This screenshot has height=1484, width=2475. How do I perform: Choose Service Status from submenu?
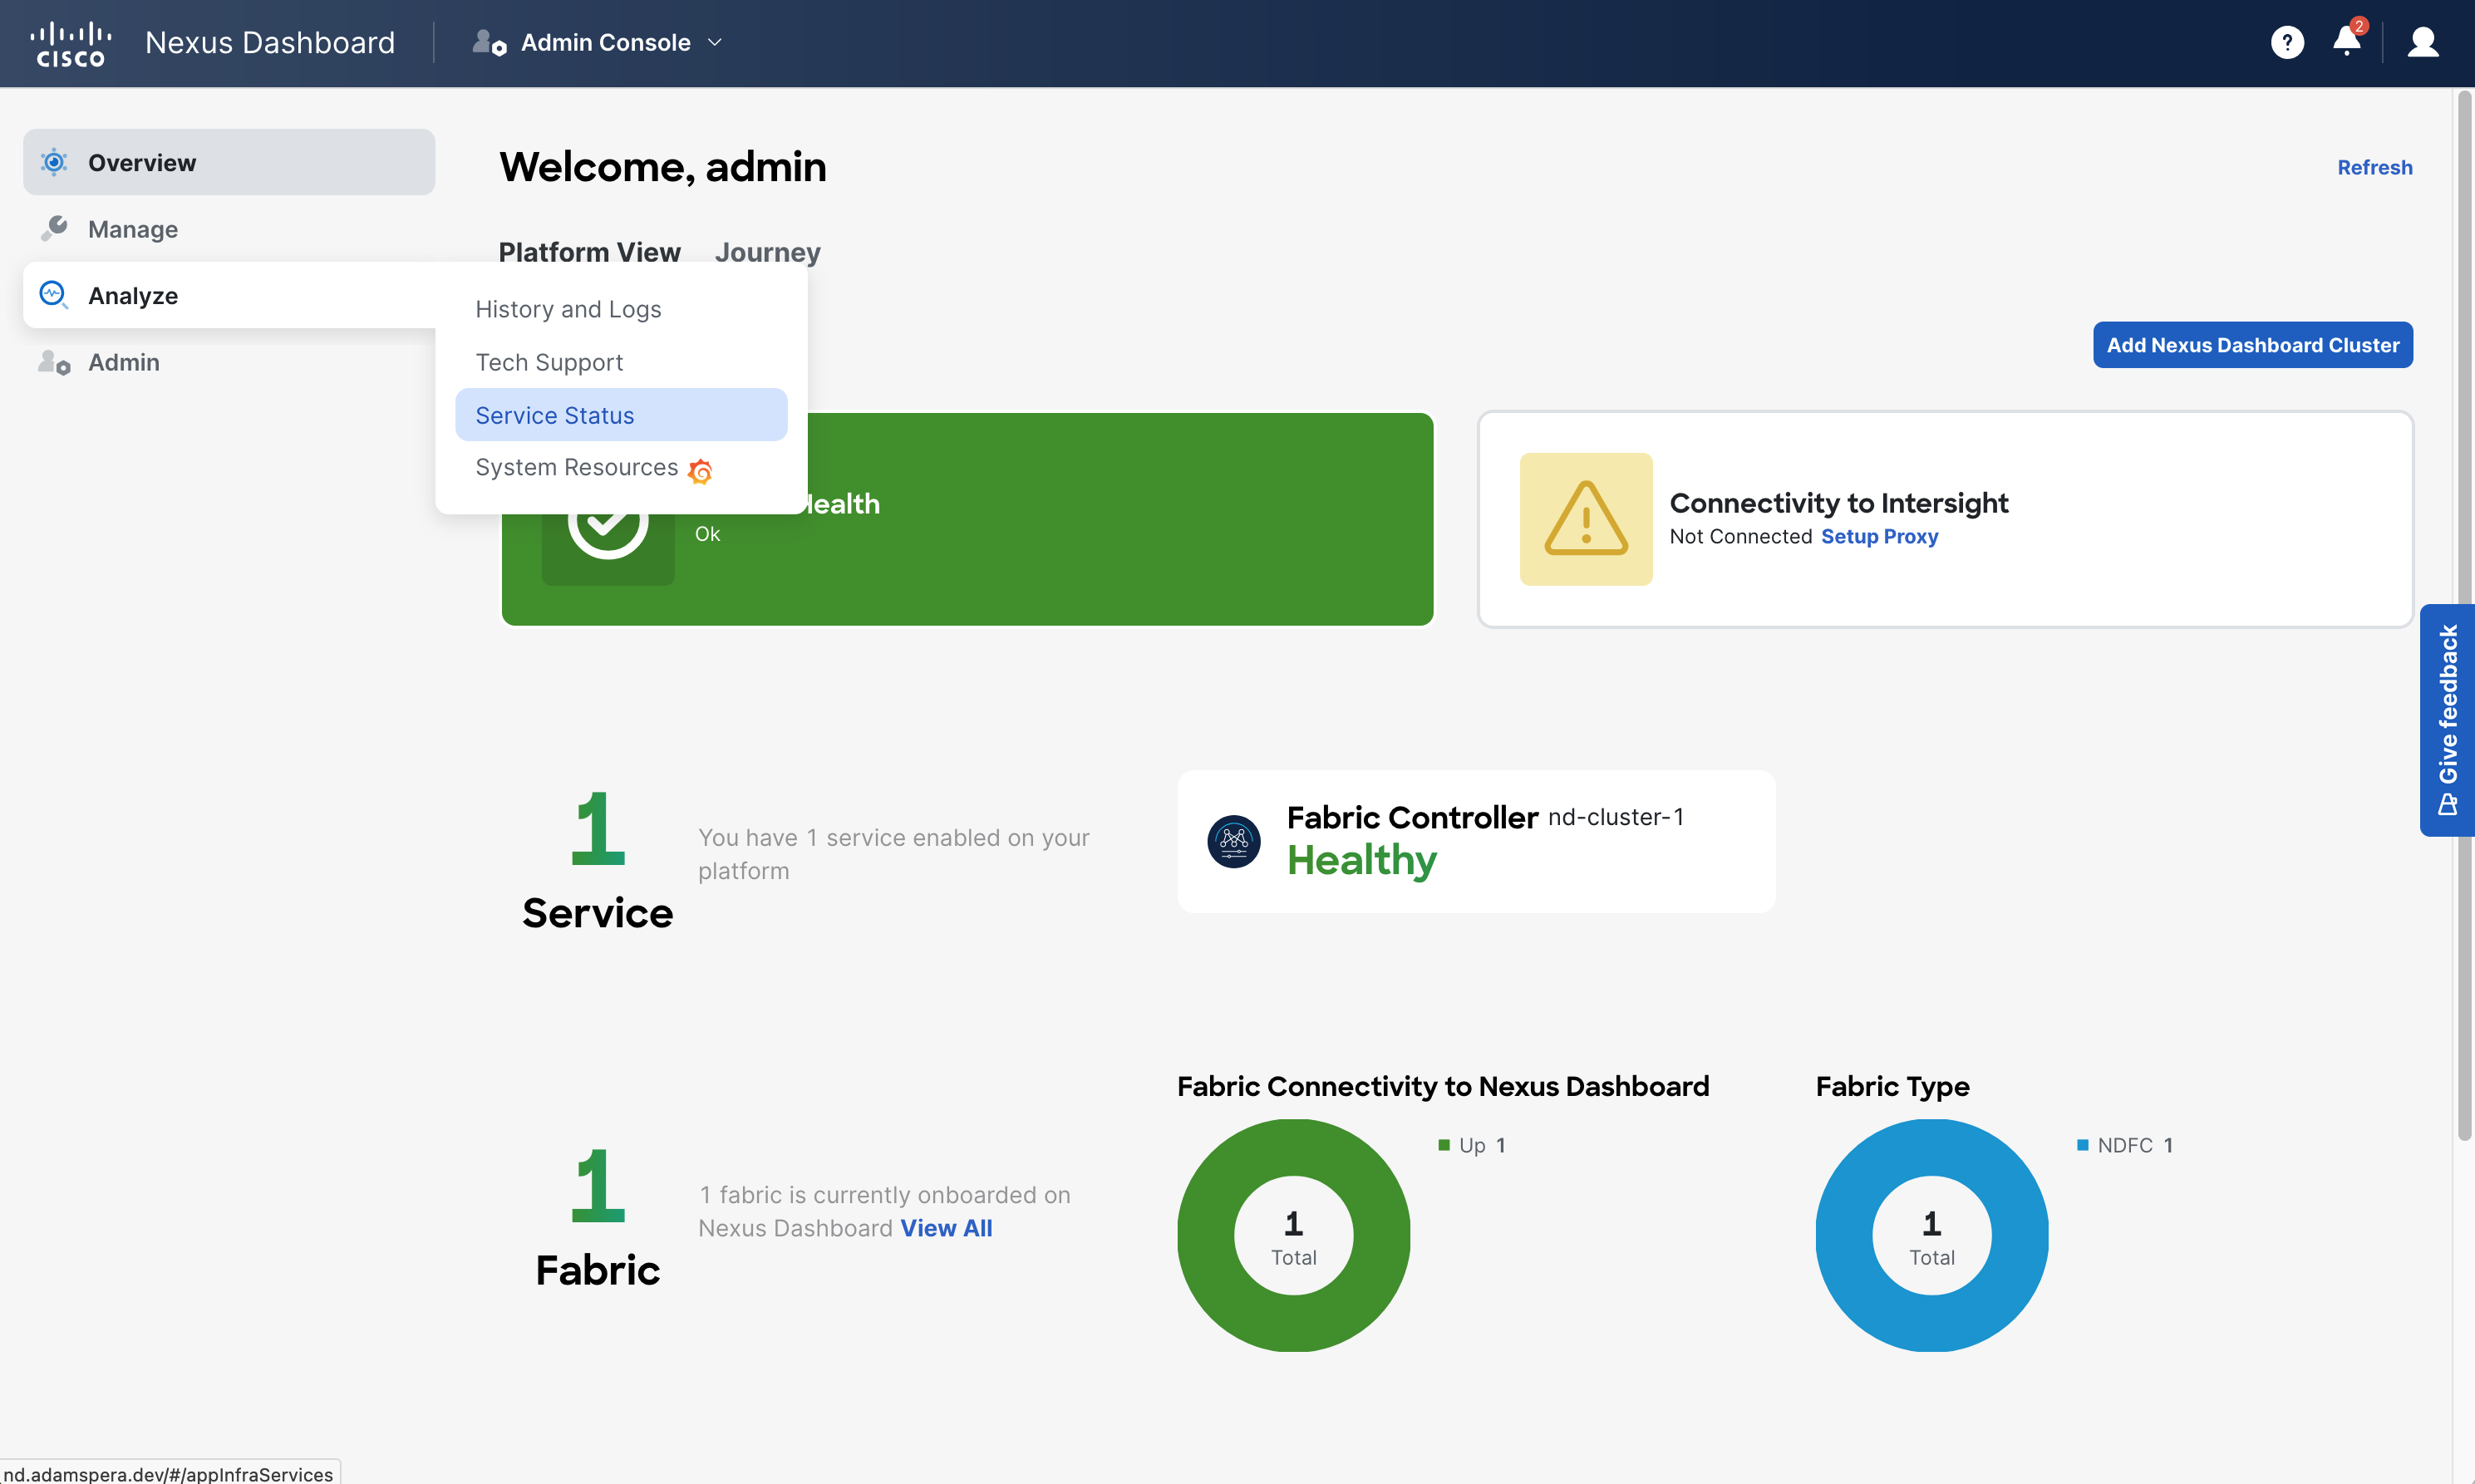click(x=621, y=415)
